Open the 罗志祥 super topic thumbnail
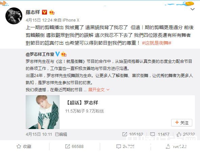 [43, 112]
